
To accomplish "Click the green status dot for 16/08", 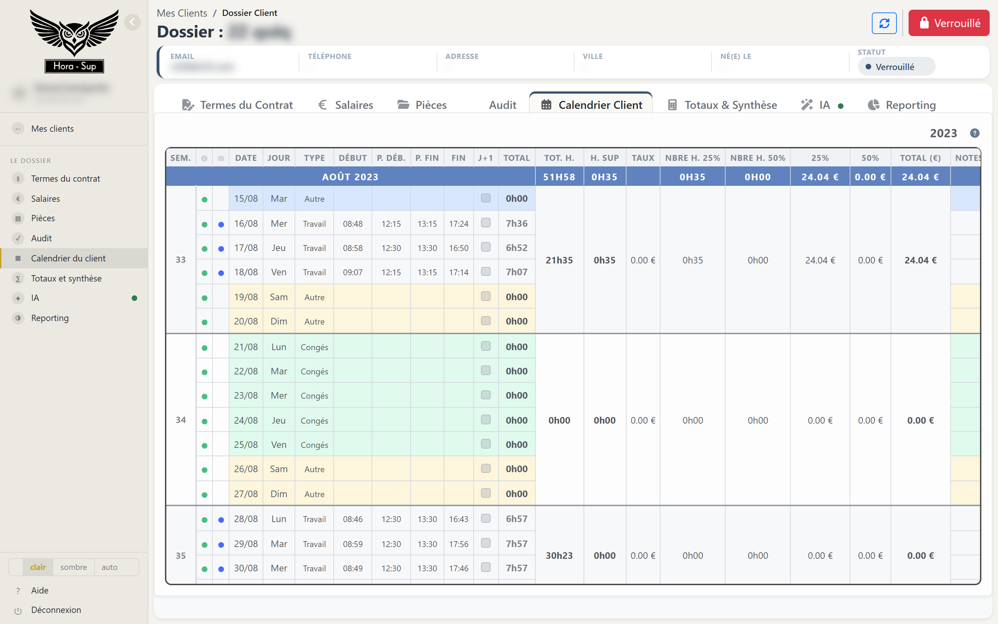I will (x=204, y=225).
